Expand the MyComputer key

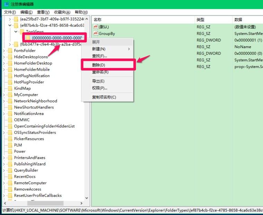4,95
